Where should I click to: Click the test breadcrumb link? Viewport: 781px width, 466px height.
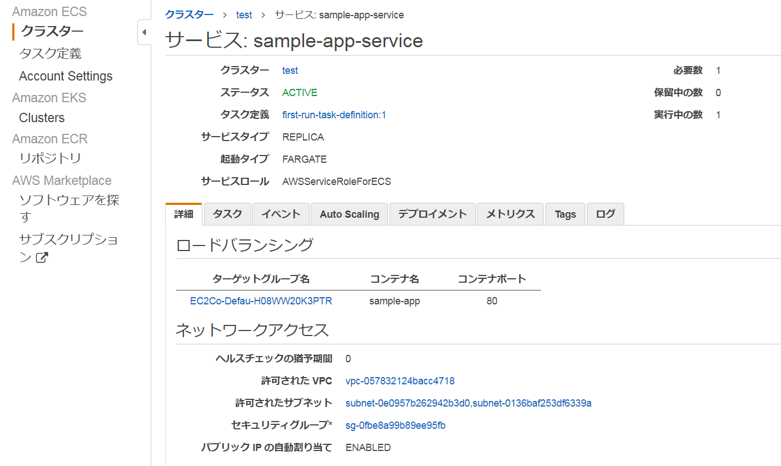click(244, 15)
